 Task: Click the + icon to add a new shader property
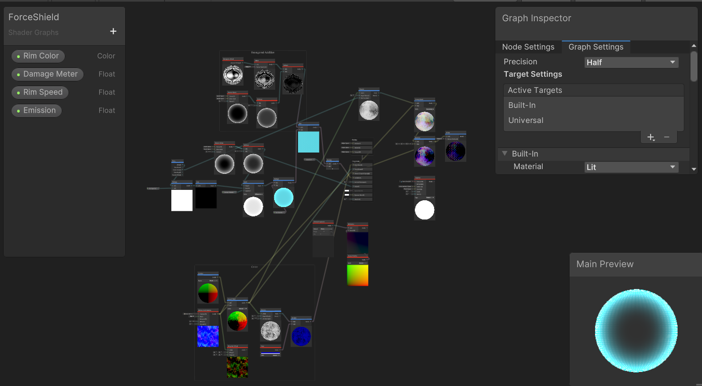tap(113, 31)
